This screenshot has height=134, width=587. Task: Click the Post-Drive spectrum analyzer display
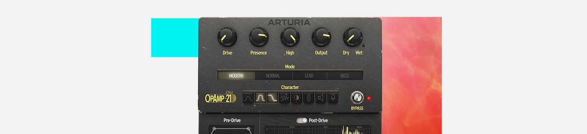(318, 130)
